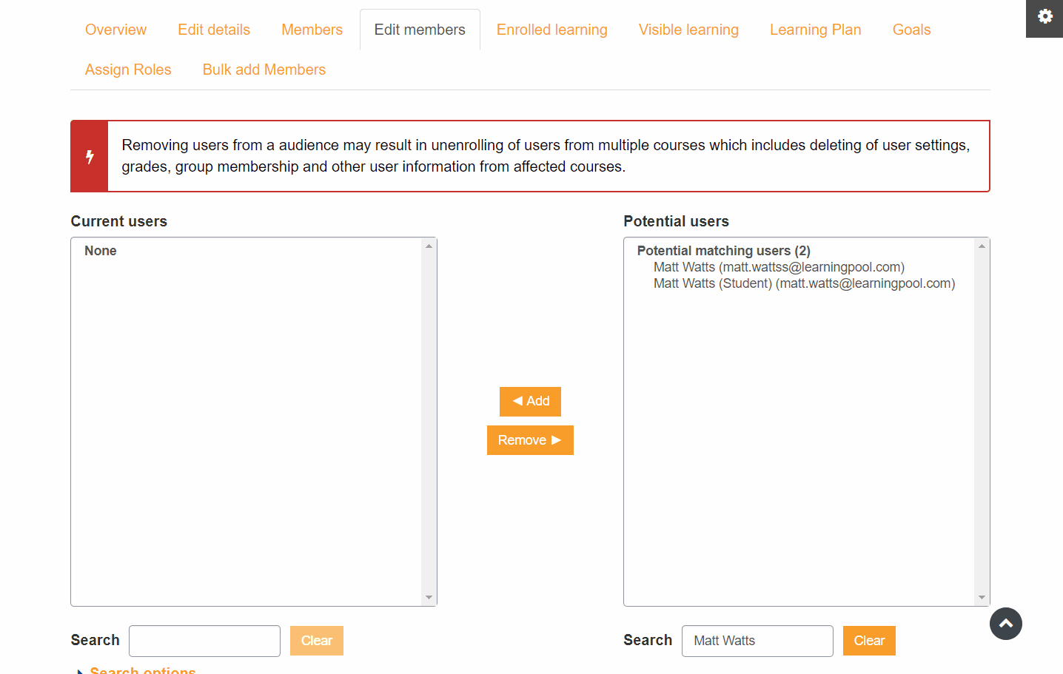The height and width of the screenshot is (674, 1063).
Task: Click the Remove button
Action: point(530,439)
